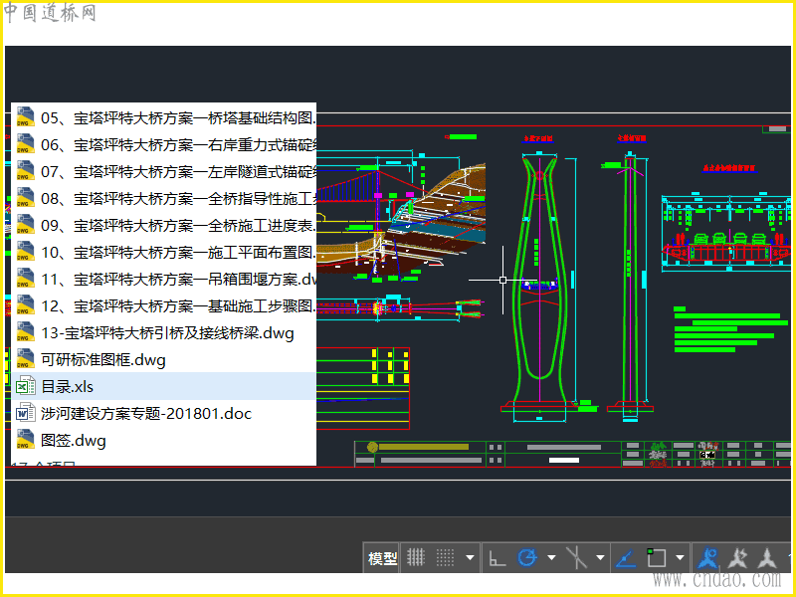Click the annotation scale icon
The image size is (796, 597).
tap(767, 558)
